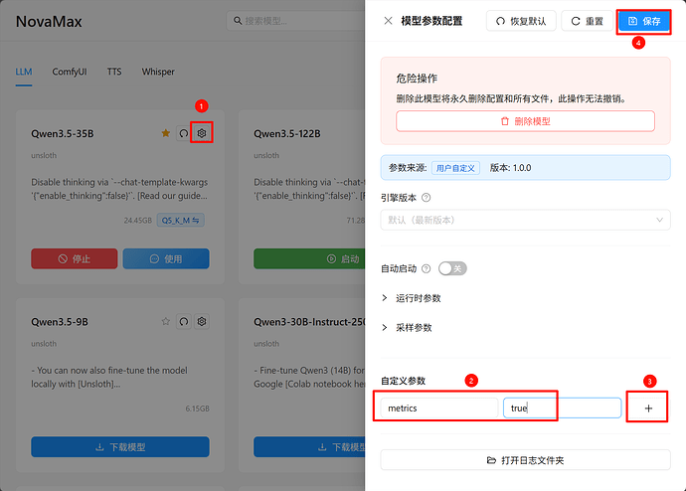Open the 引擎版本 dropdown
The width and height of the screenshot is (686, 491).
tap(526, 220)
